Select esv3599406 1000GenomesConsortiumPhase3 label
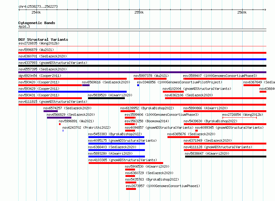The height and width of the screenshot is (201, 275). [162, 115]
